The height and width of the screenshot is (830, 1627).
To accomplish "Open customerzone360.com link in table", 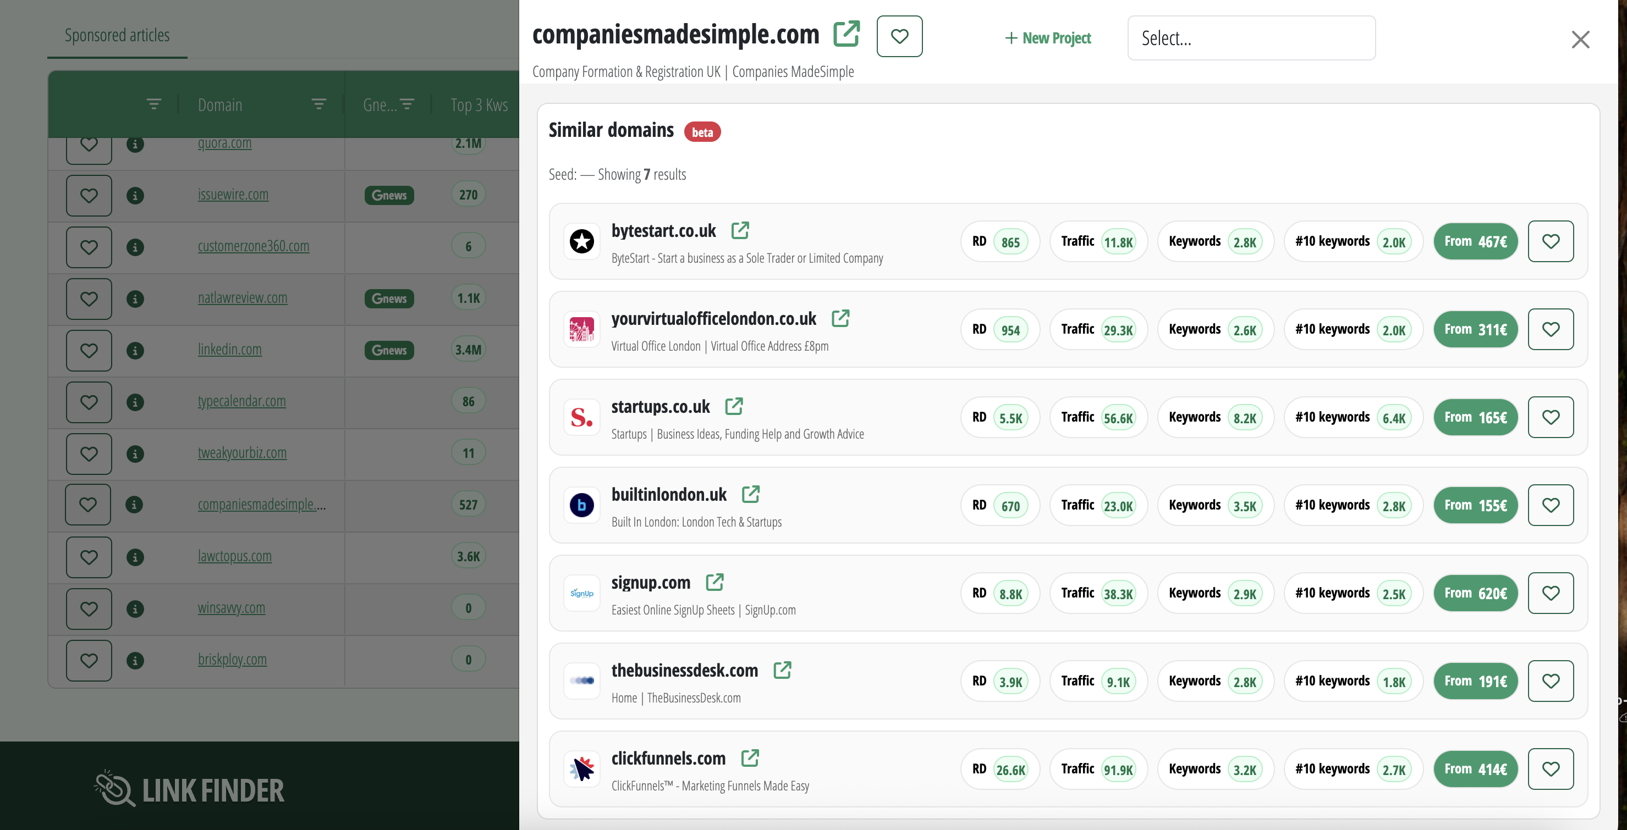I will click(x=253, y=246).
